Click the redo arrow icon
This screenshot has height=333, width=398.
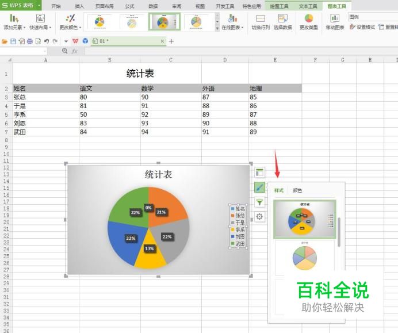pyautogui.click(x=55, y=41)
